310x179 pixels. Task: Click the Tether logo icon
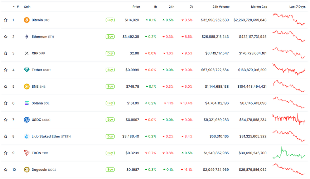(x=26, y=70)
